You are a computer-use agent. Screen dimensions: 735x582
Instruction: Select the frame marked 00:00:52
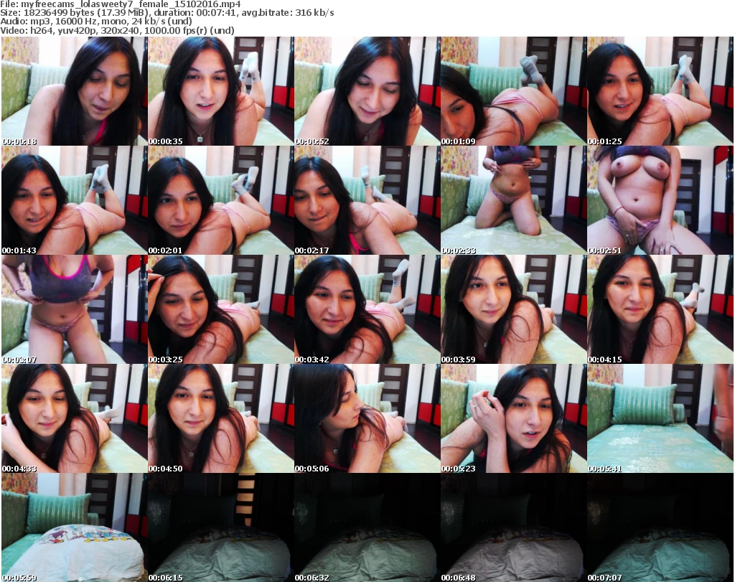tap(366, 91)
